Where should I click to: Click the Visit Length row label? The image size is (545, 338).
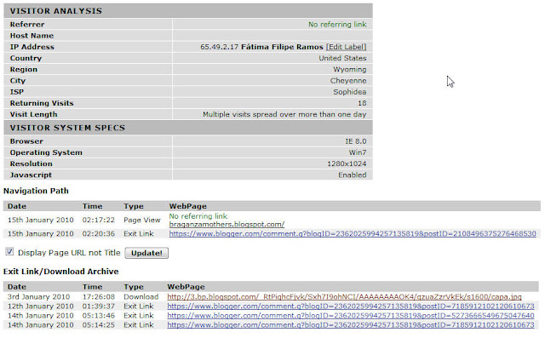tap(33, 114)
